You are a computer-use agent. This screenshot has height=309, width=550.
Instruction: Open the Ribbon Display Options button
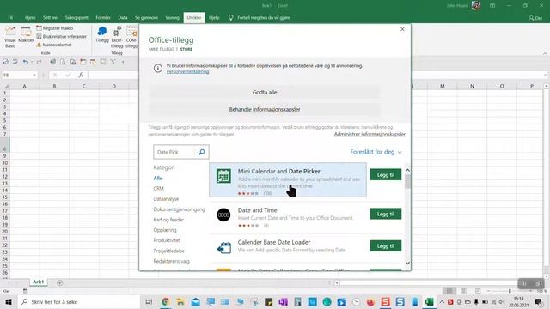pos(492,6)
